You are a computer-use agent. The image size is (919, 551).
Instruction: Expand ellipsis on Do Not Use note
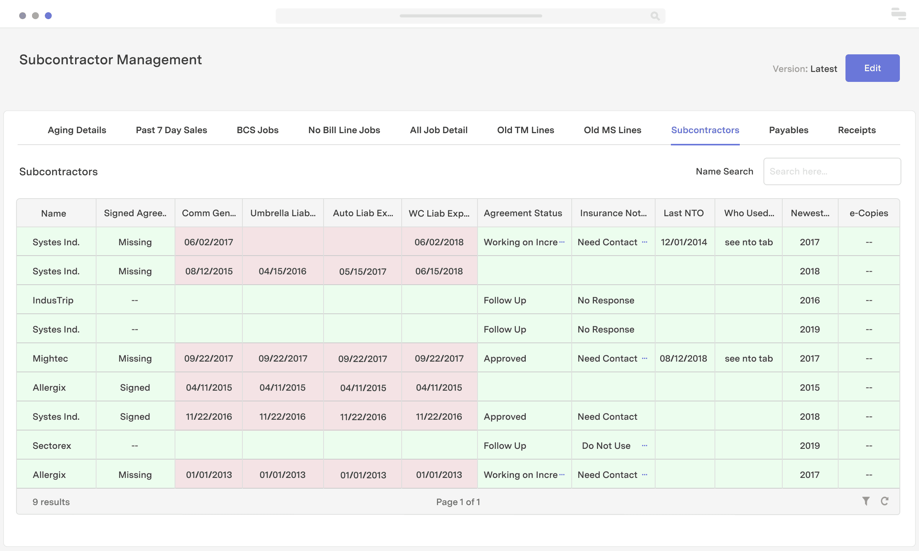644,445
